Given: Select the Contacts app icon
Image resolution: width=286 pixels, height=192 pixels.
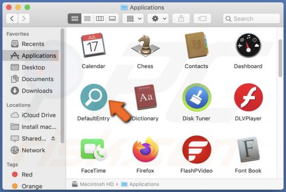Looking at the screenshot, I should click(x=197, y=45).
